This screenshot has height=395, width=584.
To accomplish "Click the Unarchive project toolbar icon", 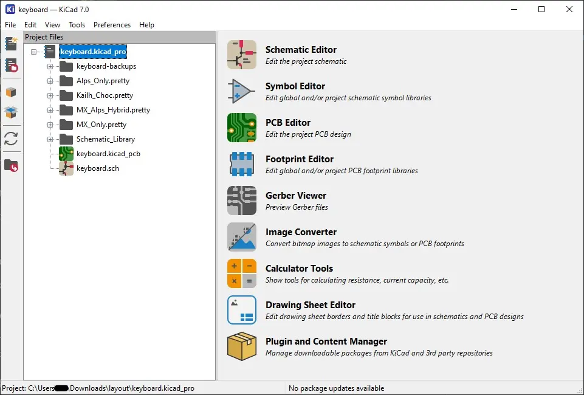I will (11, 112).
